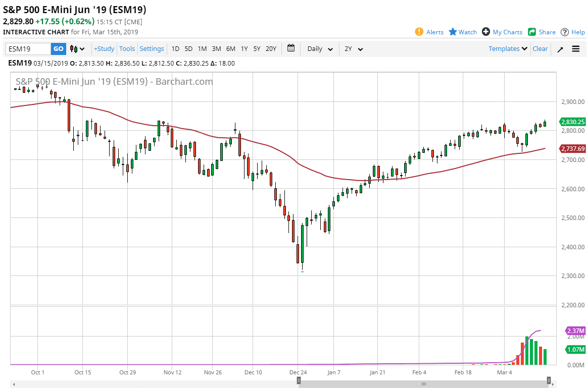Open the Tools menu
This screenshot has width=587, height=391.
click(127, 48)
